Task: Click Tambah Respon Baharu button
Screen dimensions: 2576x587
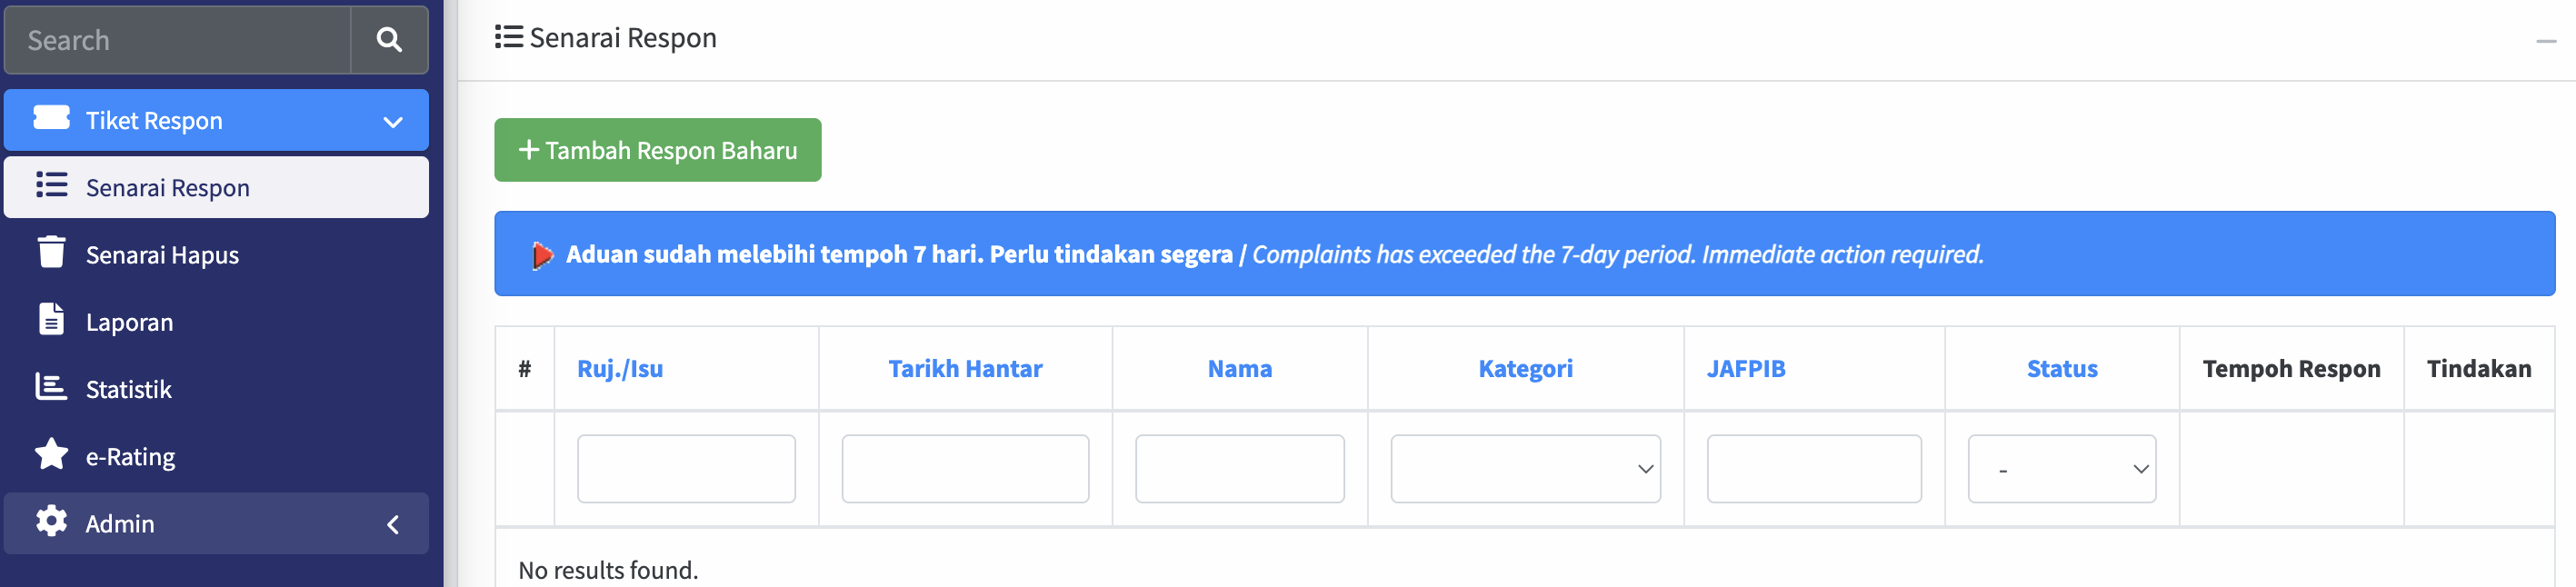Action: coord(657,150)
